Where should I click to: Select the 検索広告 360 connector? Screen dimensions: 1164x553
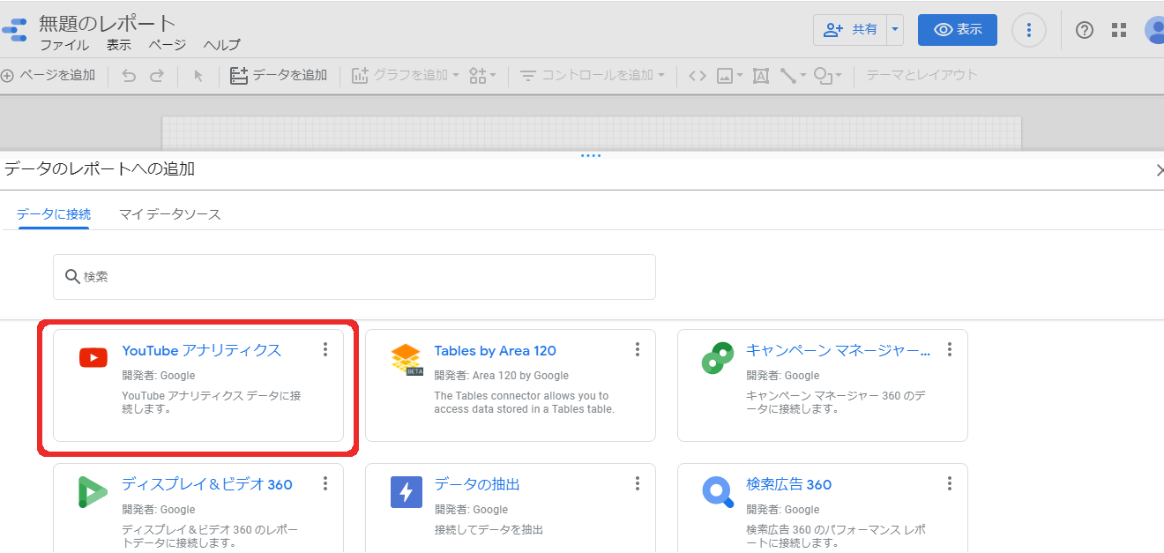click(823, 508)
